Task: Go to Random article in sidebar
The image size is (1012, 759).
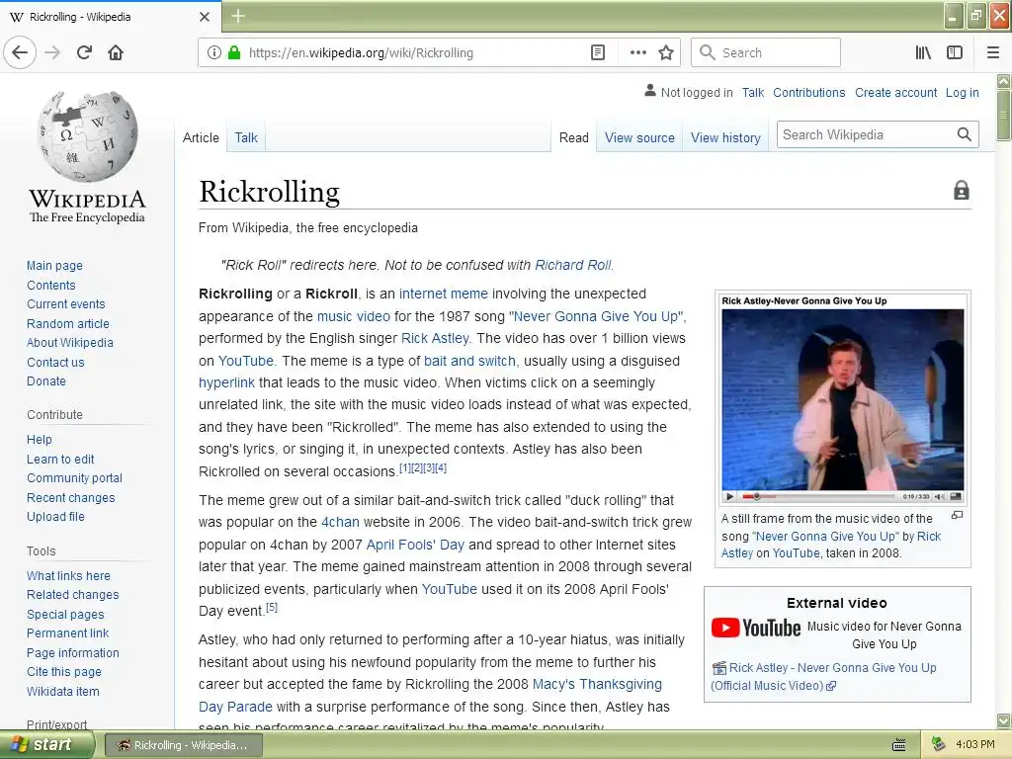Action: [x=68, y=323]
